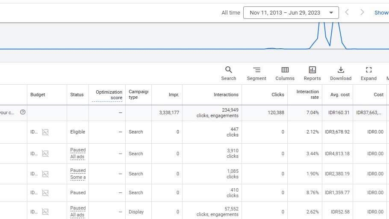This screenshot has height=219, width=389.
Task: Click the Paused Some a status cell
Action: click(x=78, y=174)
